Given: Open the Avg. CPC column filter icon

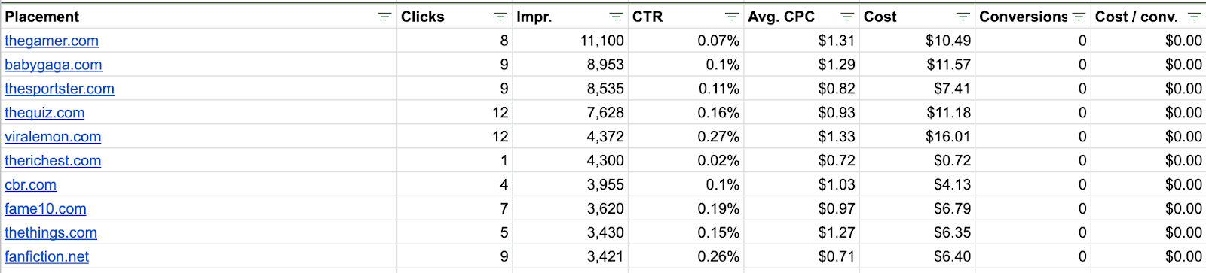Looking at the screenshot, I should coord(847,17).
